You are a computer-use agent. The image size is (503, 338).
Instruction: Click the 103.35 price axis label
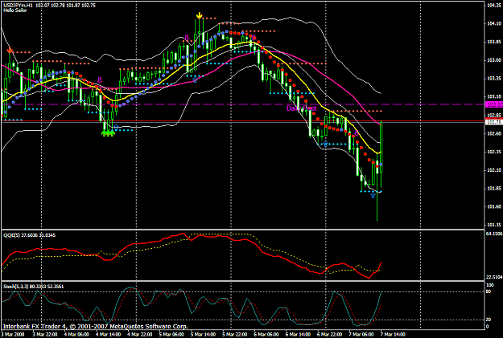coord(494,78)
